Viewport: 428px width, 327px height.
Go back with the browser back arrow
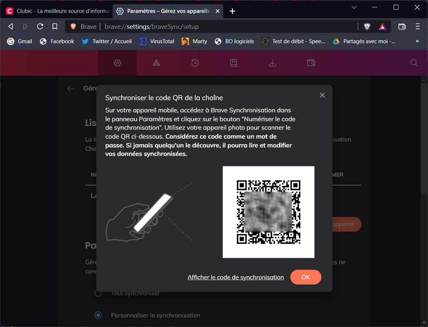tap(11, 27)
